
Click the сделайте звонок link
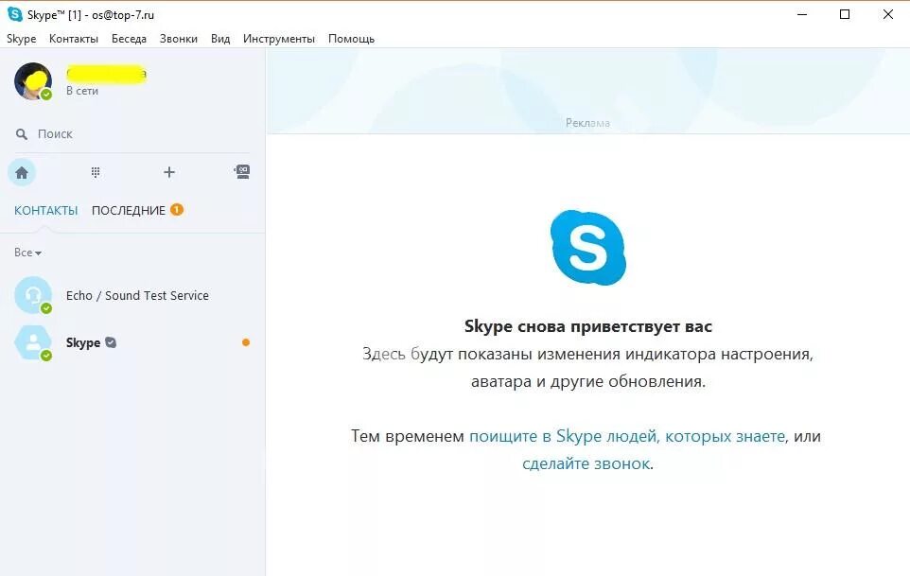pos(586,463)
